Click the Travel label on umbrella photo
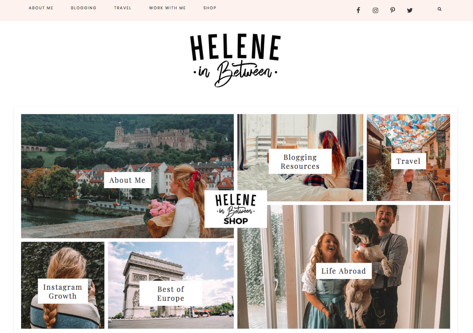The image size is (473, 333). pyautogui.click(x=408, y=161)
